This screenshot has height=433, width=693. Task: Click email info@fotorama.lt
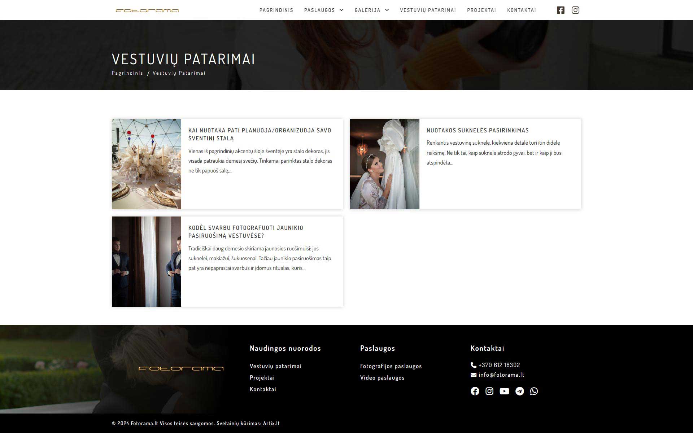pyautogui.click(x=501, y=375)
